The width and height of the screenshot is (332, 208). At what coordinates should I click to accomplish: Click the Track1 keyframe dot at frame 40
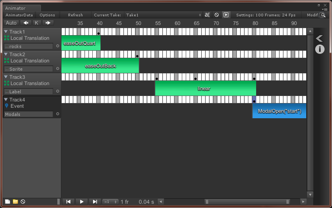click(x=99, y=34)
